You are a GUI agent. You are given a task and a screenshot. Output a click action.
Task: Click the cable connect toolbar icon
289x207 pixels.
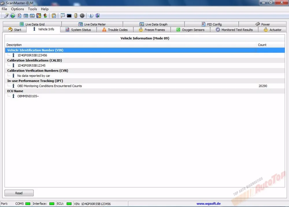pyautogui.click(x=6, y=16)
